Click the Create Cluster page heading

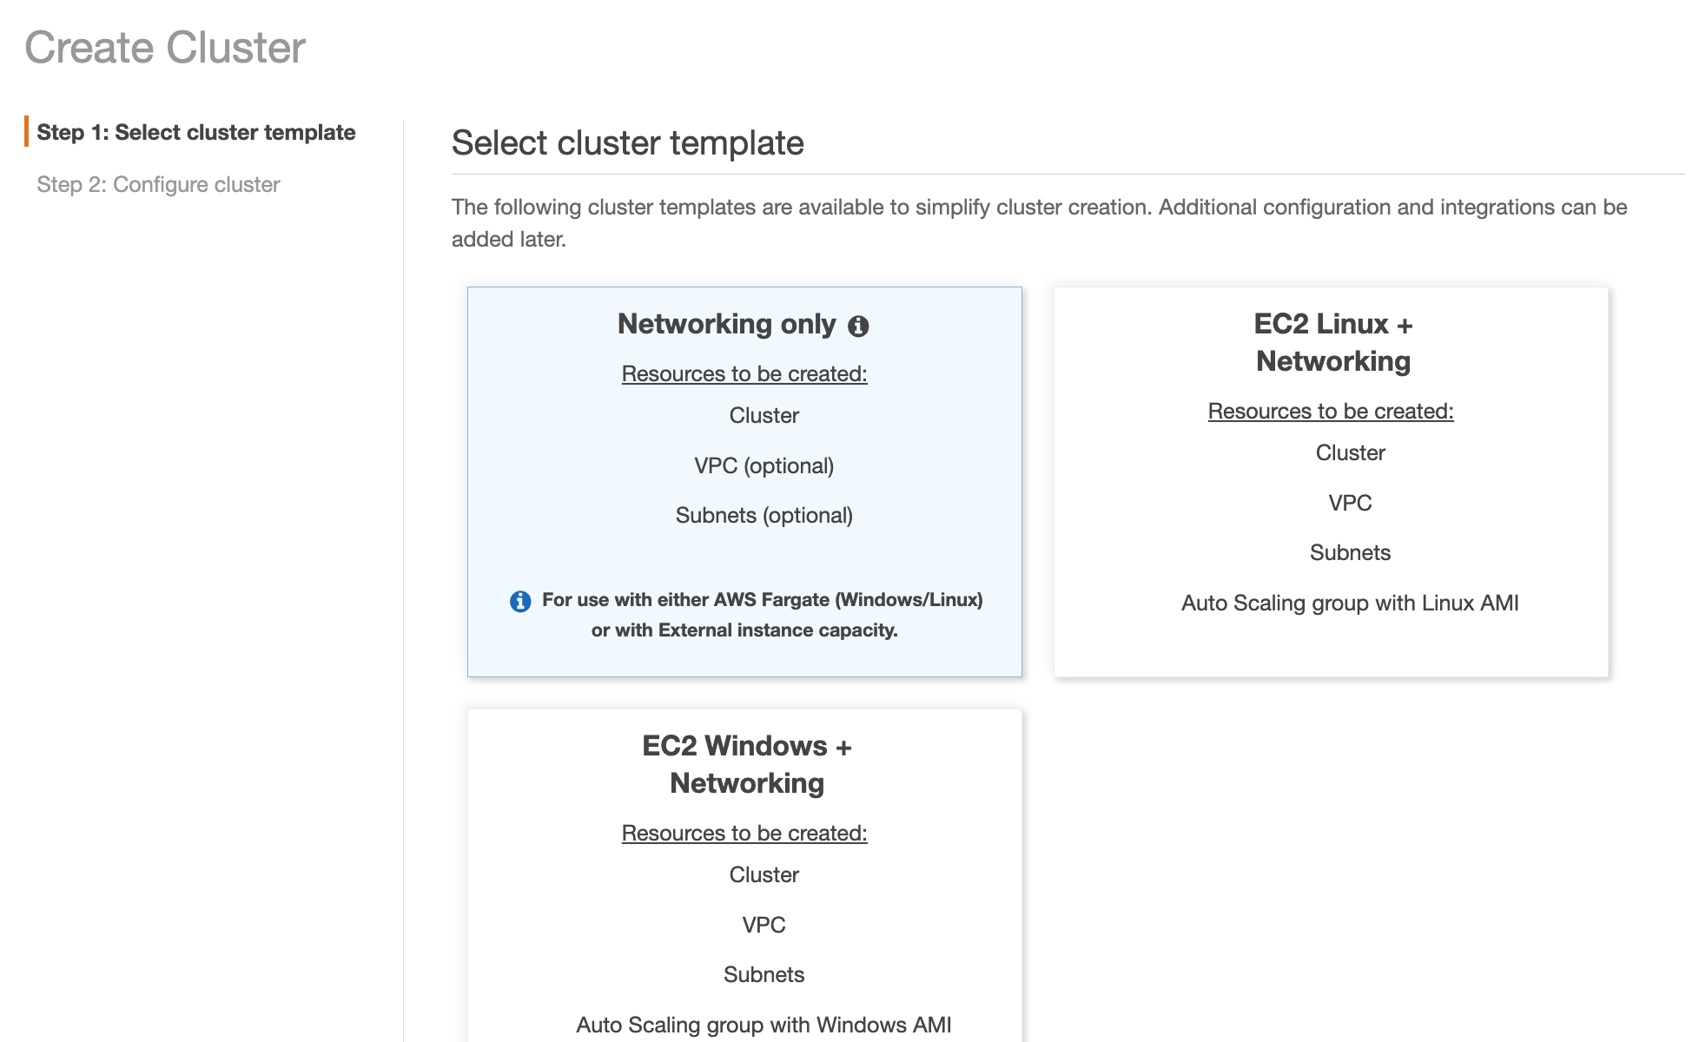pyautogui.click(x=165, y=48)
